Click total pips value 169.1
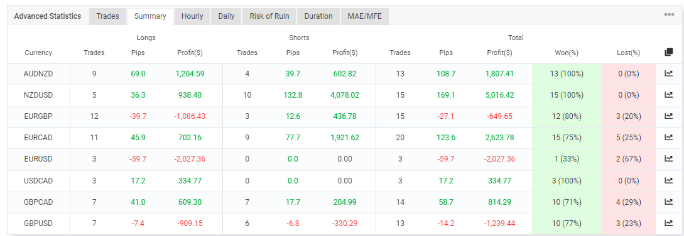 pyautogui.click(x=446, y=95)
